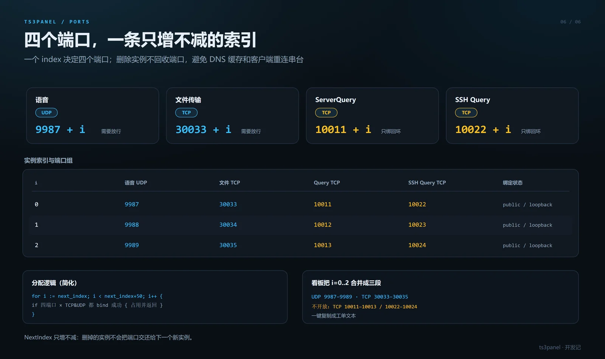This screenshot has height=359, width=605.
Task: Click the 文件 TCP column header
Action: (230, 183)
